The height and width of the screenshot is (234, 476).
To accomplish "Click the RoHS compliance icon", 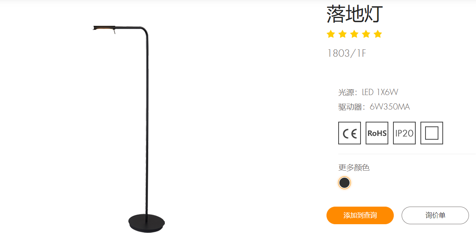I will click(377, 133).
